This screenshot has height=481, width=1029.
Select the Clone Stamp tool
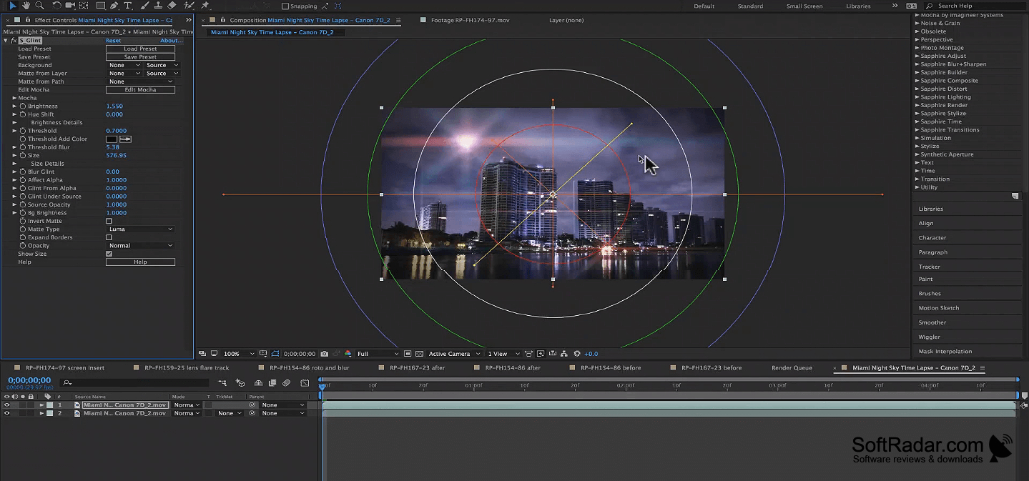click(x=158, y=6)
